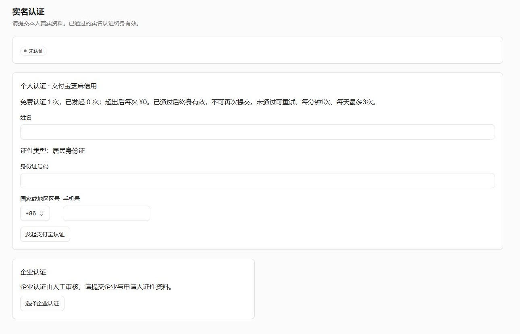Viewport: 520px width, 334px height.
Task: Open the +86 country code dropdown
Action: click(x=35, y=213)
